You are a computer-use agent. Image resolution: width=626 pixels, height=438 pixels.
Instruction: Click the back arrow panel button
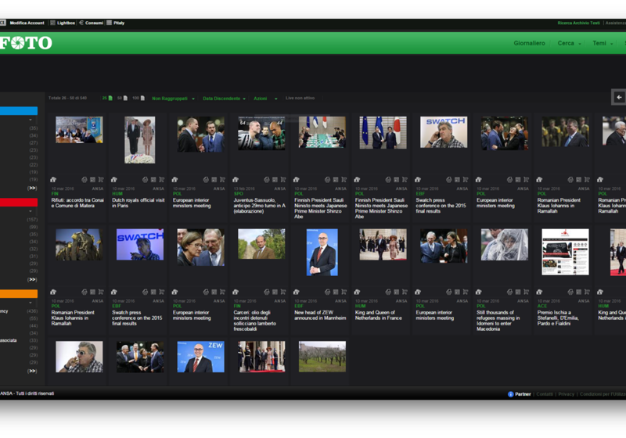click(619, 97)
